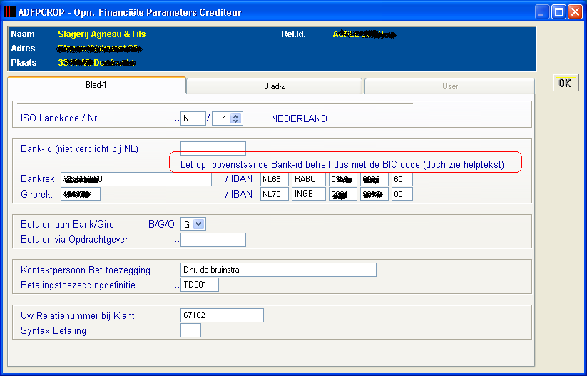Click the ISO Landkode field containing NL
This screenshot has height=376, width=587.
point(193,118)
